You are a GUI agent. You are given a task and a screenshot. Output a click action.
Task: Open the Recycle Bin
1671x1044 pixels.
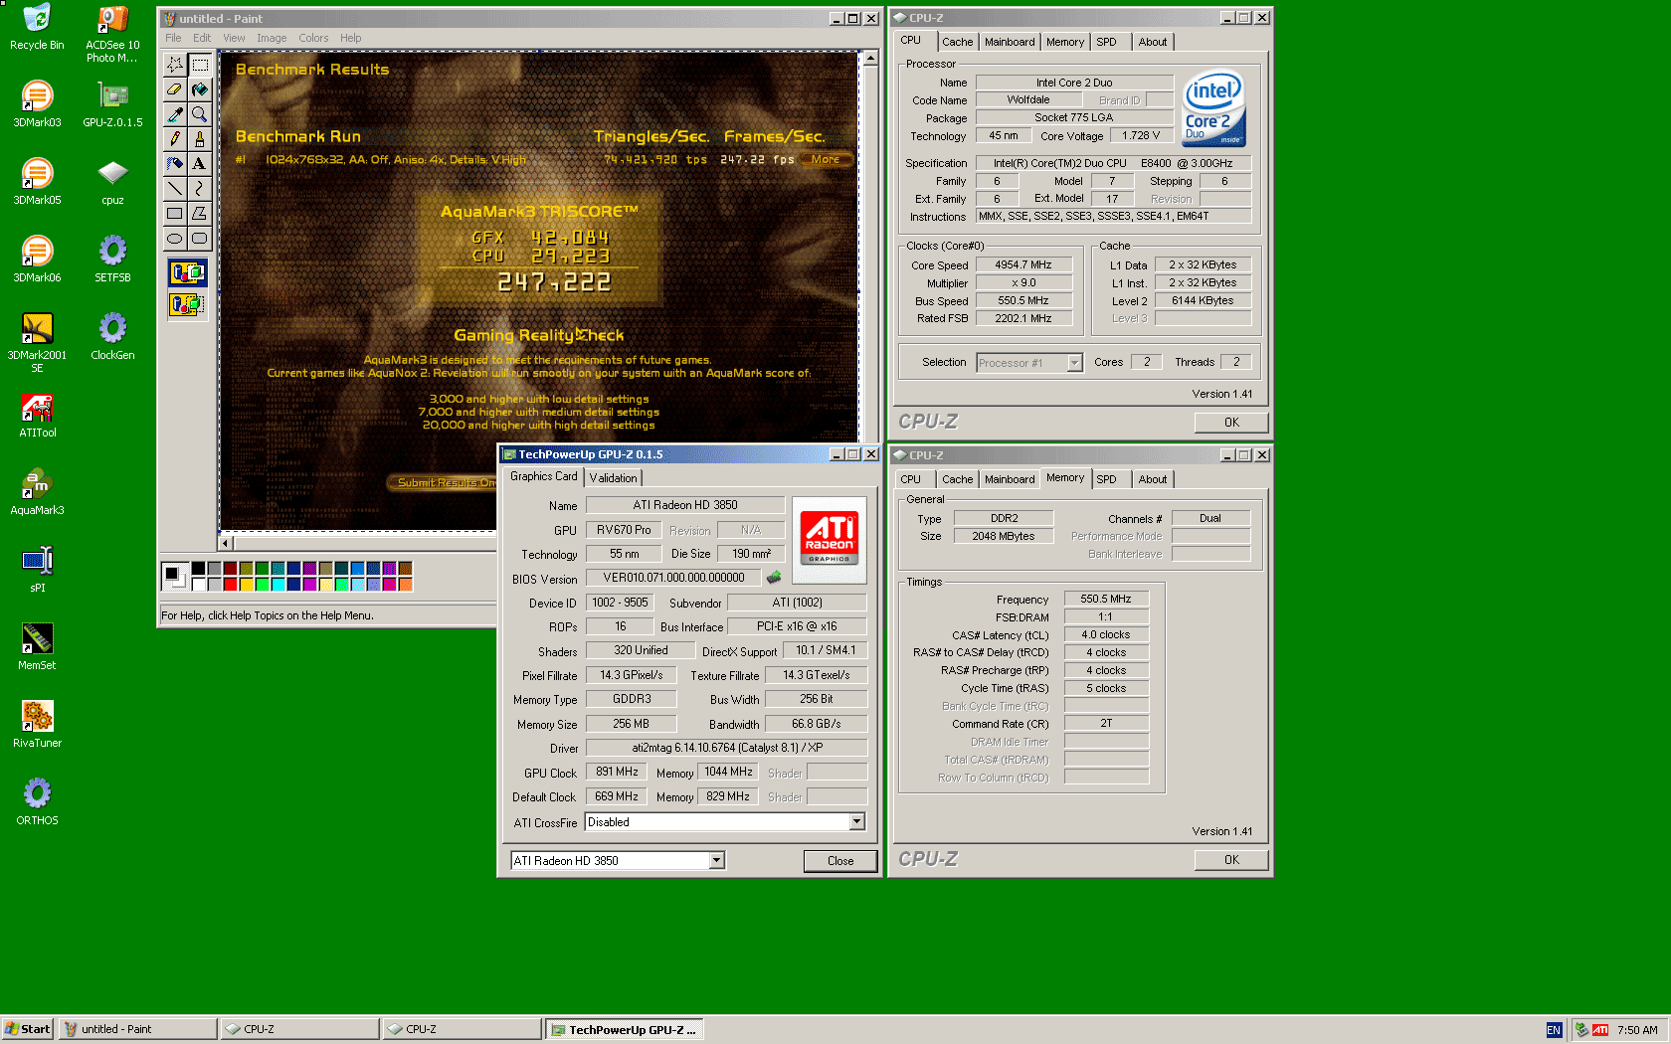coord(37,27)
